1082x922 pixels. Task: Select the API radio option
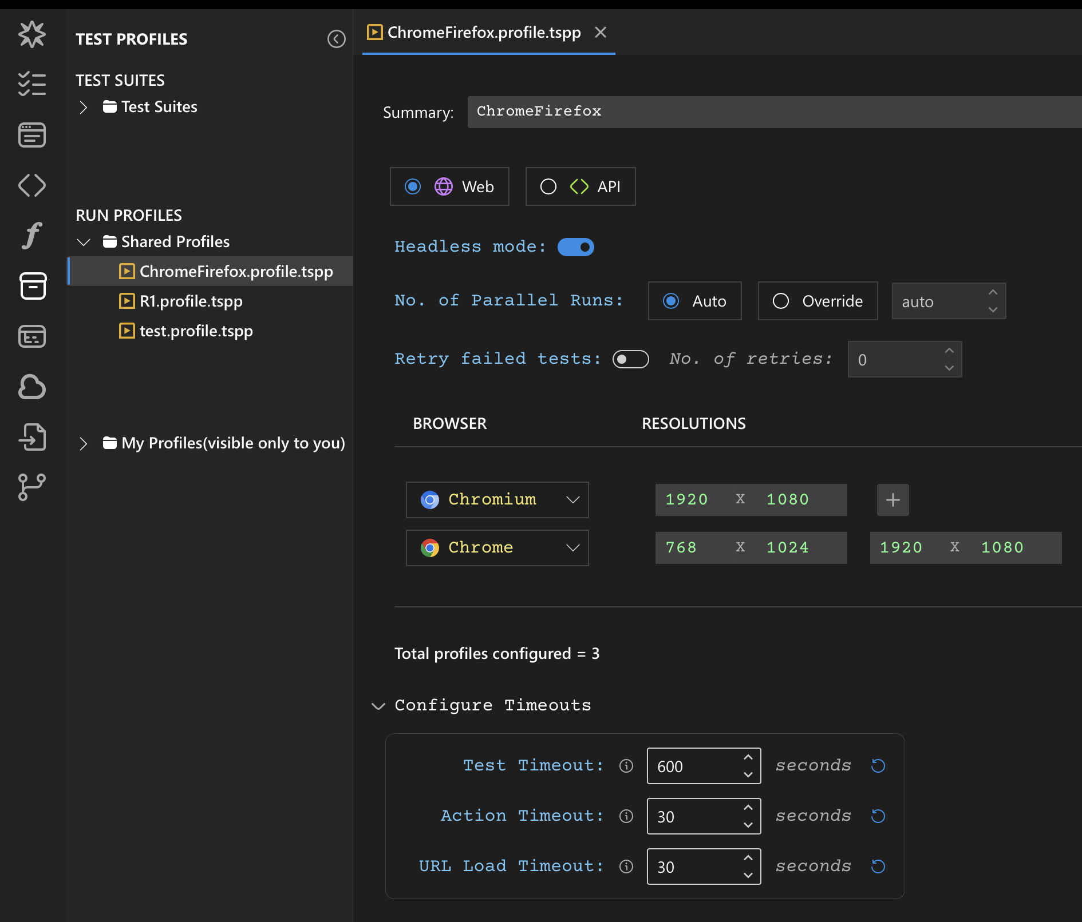548,186
